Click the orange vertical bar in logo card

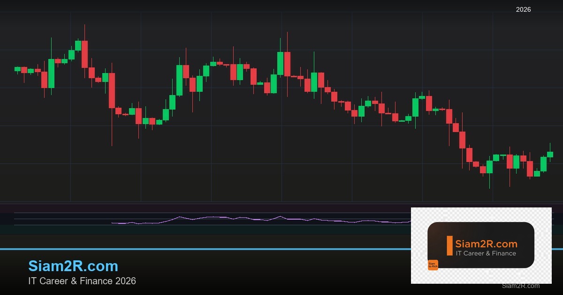(x=449, y=246)
